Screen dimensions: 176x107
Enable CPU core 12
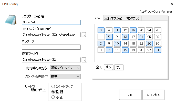(x=125, y=30)
